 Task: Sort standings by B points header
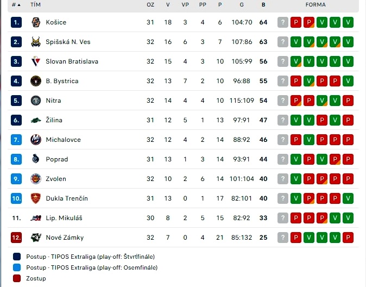(263, 5)
